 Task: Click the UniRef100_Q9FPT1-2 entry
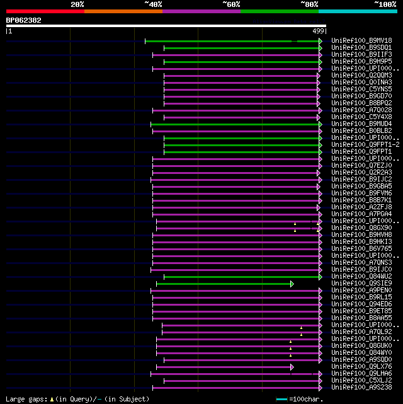coord(365,145)
